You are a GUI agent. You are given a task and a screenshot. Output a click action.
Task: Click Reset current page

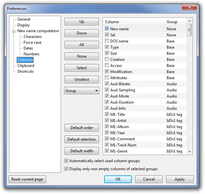pyautogui.click(x=27, y=179)
